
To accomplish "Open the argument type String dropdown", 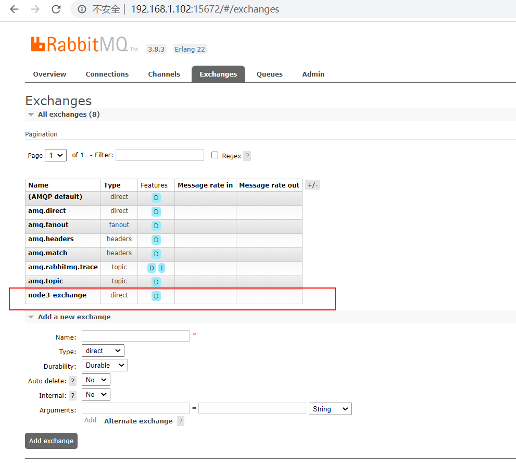I will pos(330,409).
